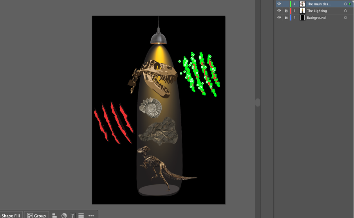Viewport: 354px width, 218px height.
Task: Open the three-dots more options icon
Action: coord(91,216)
